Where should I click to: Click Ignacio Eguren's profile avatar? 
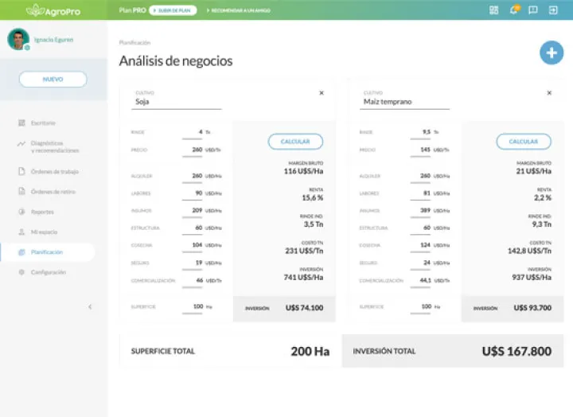[18, 39]
